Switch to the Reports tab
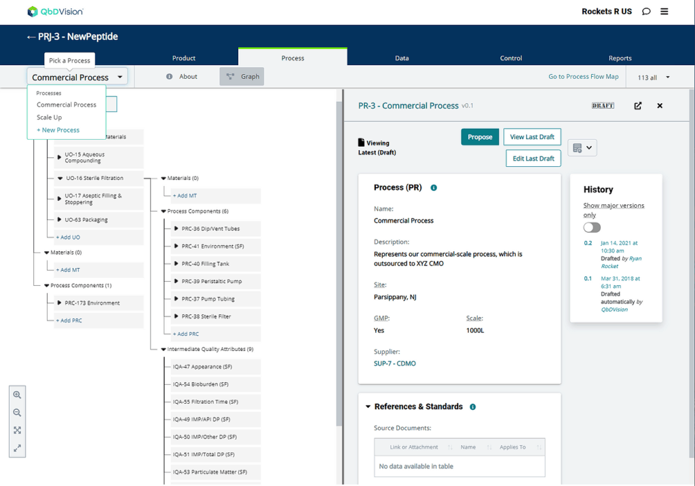695x486 pixels. point(620,58)
